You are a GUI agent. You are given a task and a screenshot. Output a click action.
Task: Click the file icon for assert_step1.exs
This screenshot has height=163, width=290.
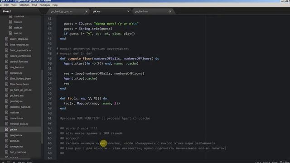click(x=7, y=39)
